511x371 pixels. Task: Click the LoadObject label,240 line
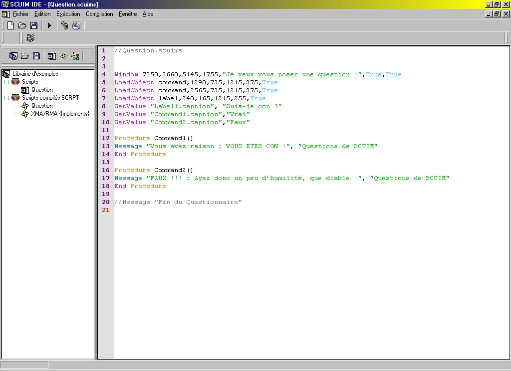pos(190,98)
